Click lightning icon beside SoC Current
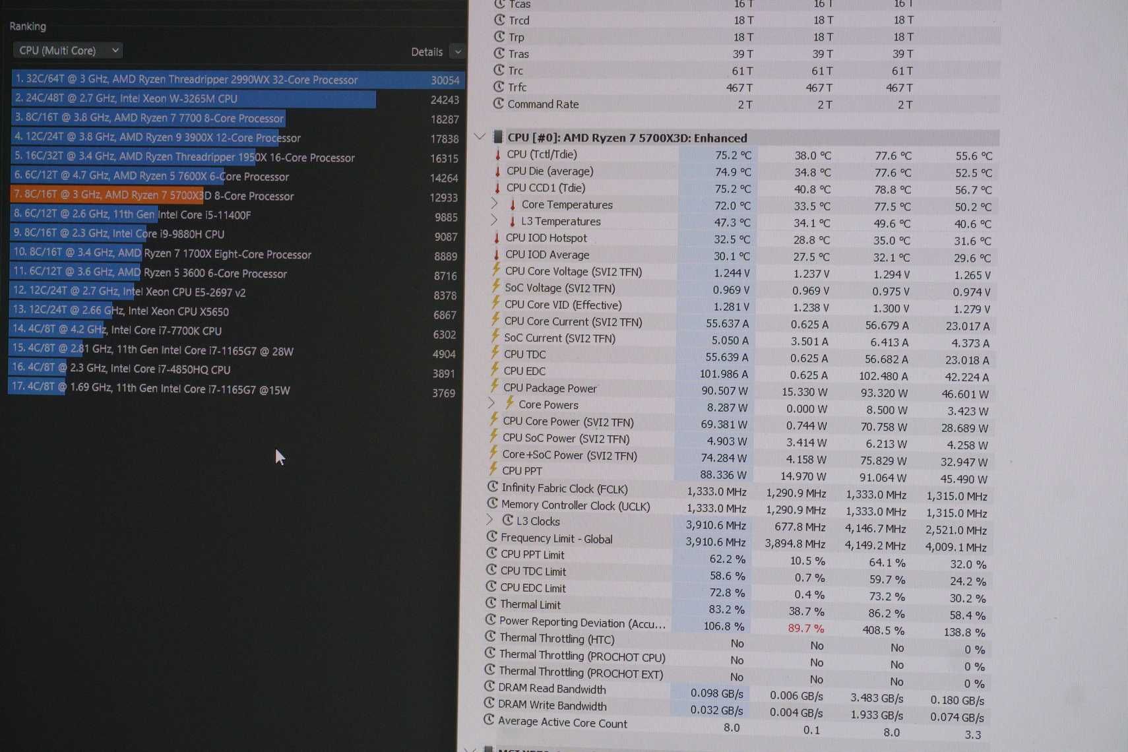The width and height of the screenshot is (1128, 752). (495, 336)
